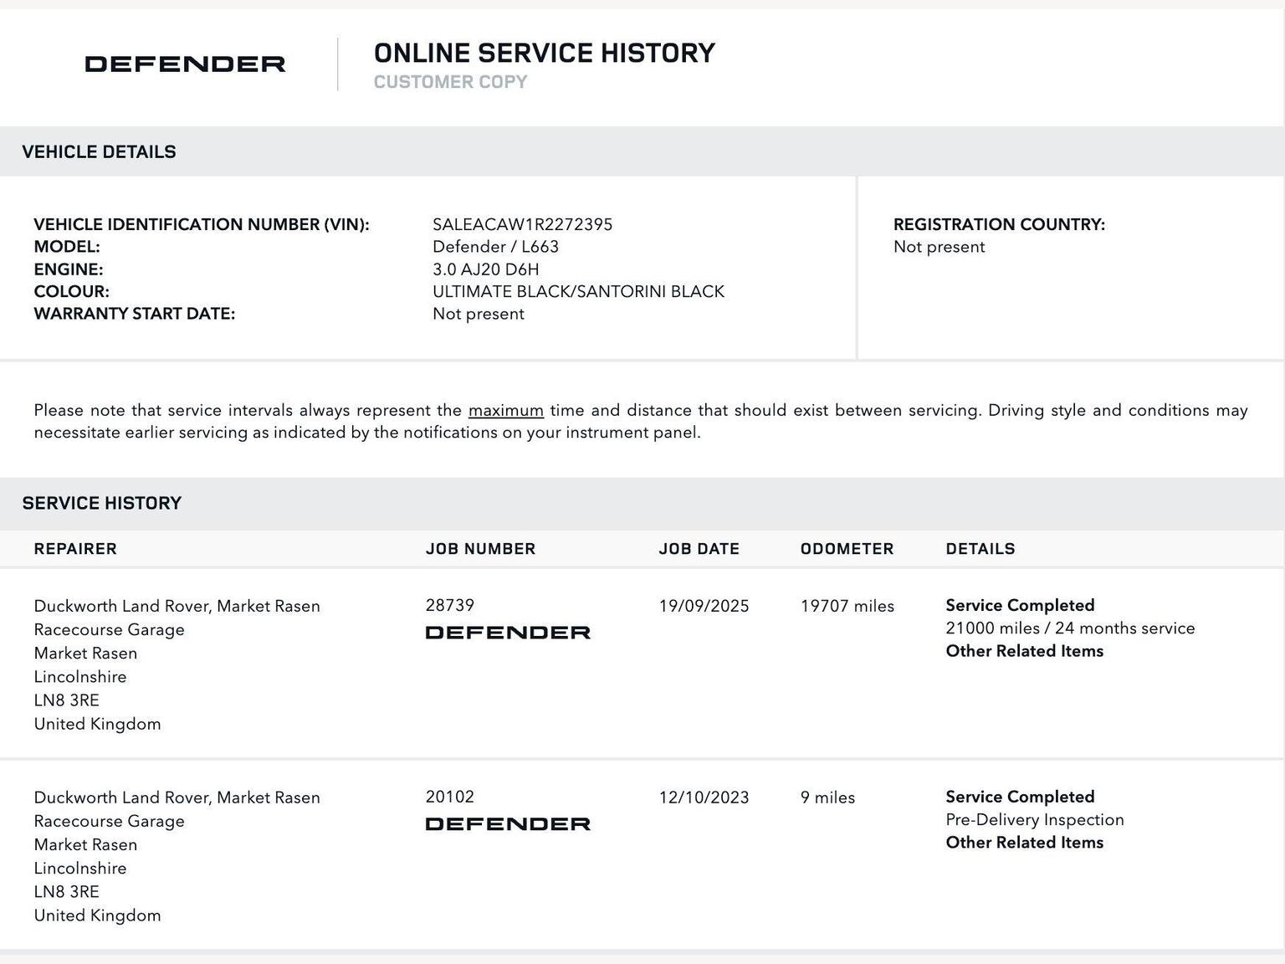Select the JOB DATE column header

(699, 549)
